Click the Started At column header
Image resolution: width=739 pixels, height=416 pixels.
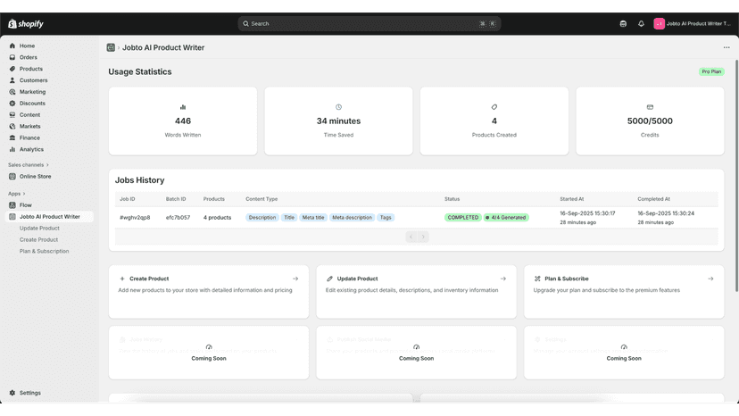tap(572, 199)
